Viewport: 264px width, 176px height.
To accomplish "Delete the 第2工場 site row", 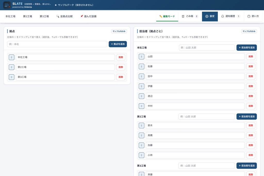I will (121, 67).
